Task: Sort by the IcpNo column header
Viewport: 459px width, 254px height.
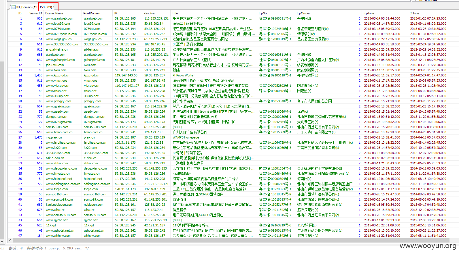Action: pyautogui.click(x=262, y=13)
